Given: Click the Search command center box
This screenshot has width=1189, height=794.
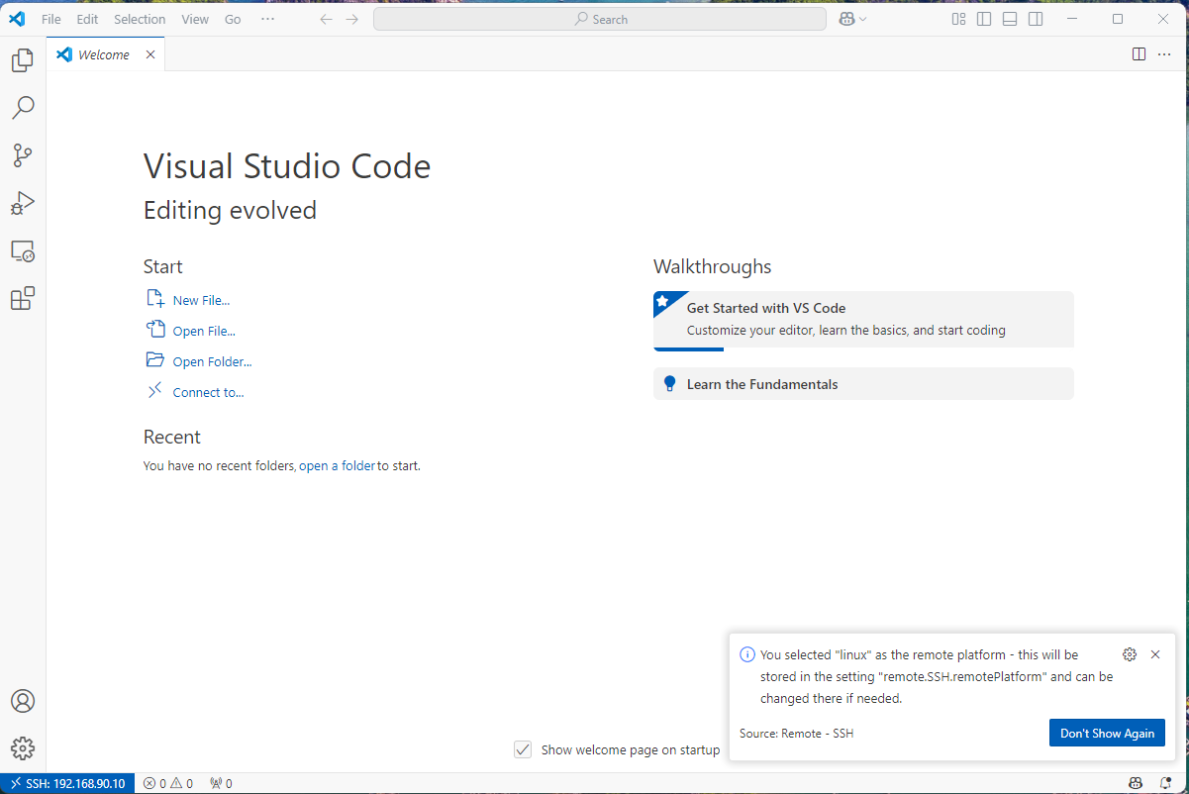Looking at the screenshot, I should tap(600, 19).
